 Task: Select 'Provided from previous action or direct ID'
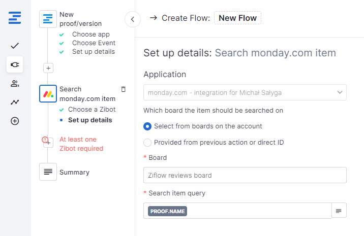coord(147,142)
